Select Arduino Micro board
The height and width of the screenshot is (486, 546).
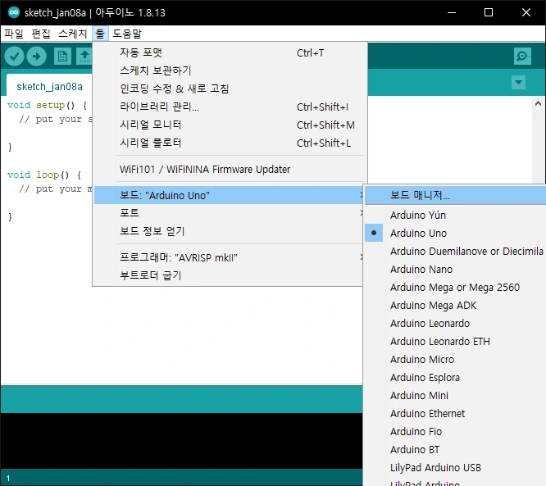click(455, 360)
